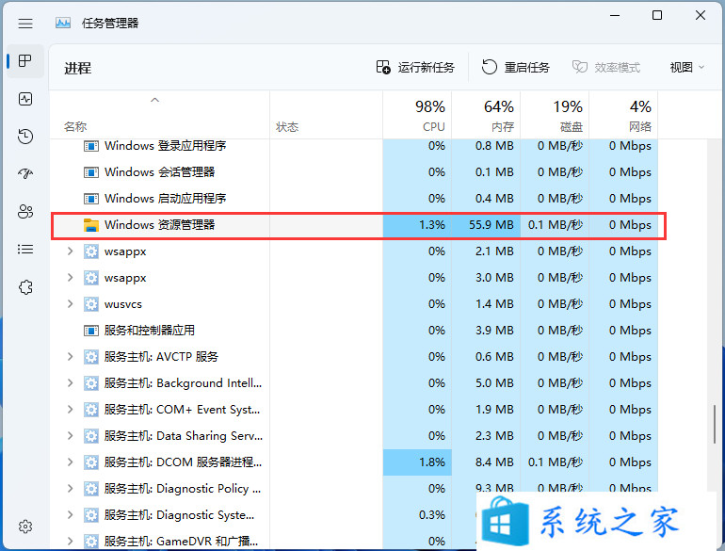
Task: Select the wusvcs row name
Action: click(x=123, y=304)
